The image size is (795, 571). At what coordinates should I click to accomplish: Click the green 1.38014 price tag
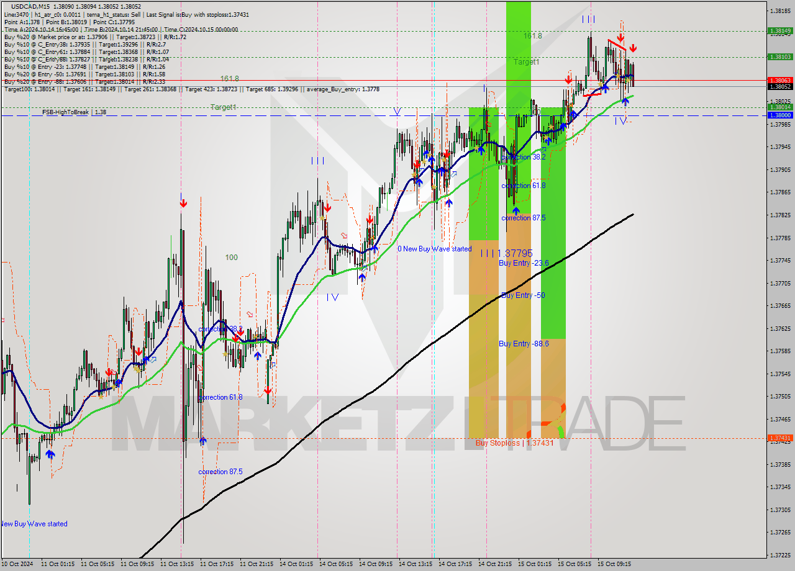pyautogui.click(x=779, y=107)
